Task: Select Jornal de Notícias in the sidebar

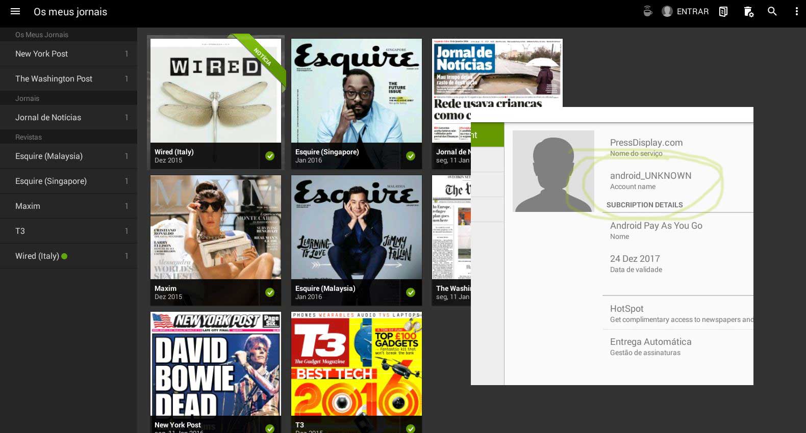Action: pyautogui.click(x=68, y=117)
